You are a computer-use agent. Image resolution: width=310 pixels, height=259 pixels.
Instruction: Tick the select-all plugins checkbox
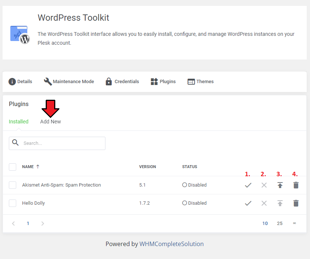click(13, 167)
